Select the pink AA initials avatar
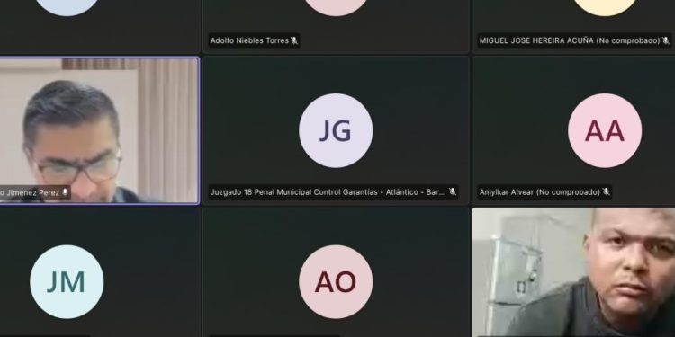 pos(605,130)
